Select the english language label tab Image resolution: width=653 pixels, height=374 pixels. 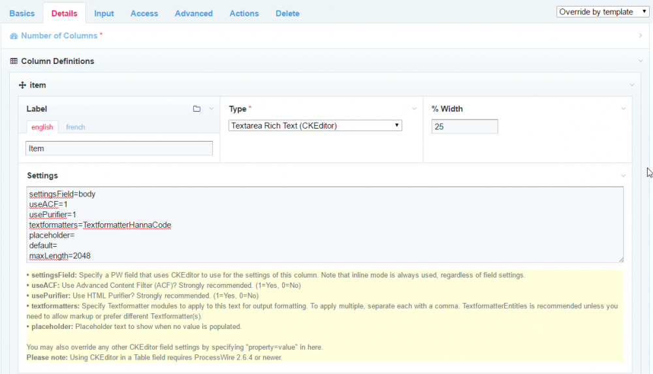(x=42, y=127)
